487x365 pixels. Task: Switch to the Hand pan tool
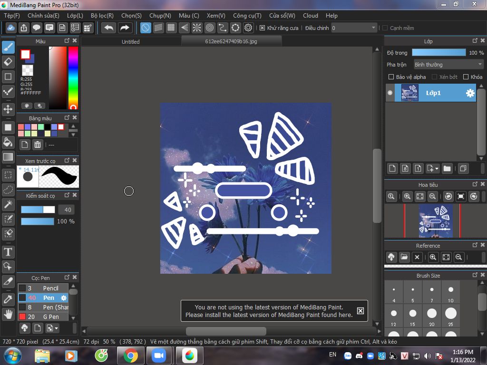(x=9, y=314)
